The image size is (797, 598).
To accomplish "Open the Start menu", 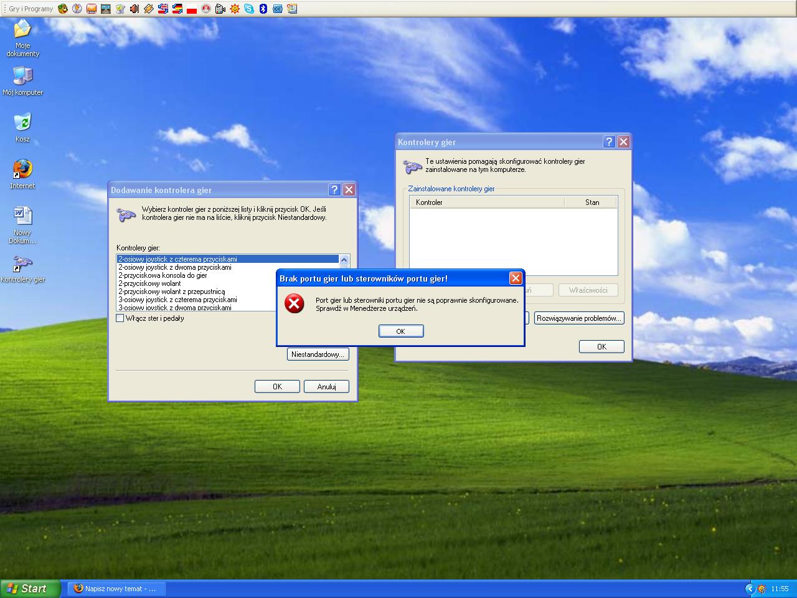I will (x=31, y=589).
